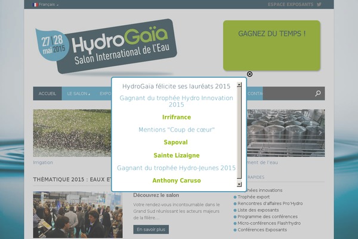Open the water treatment tanks image
This screenshot has width=358, height=239.
pyautogui.click(x=286, y=133)
